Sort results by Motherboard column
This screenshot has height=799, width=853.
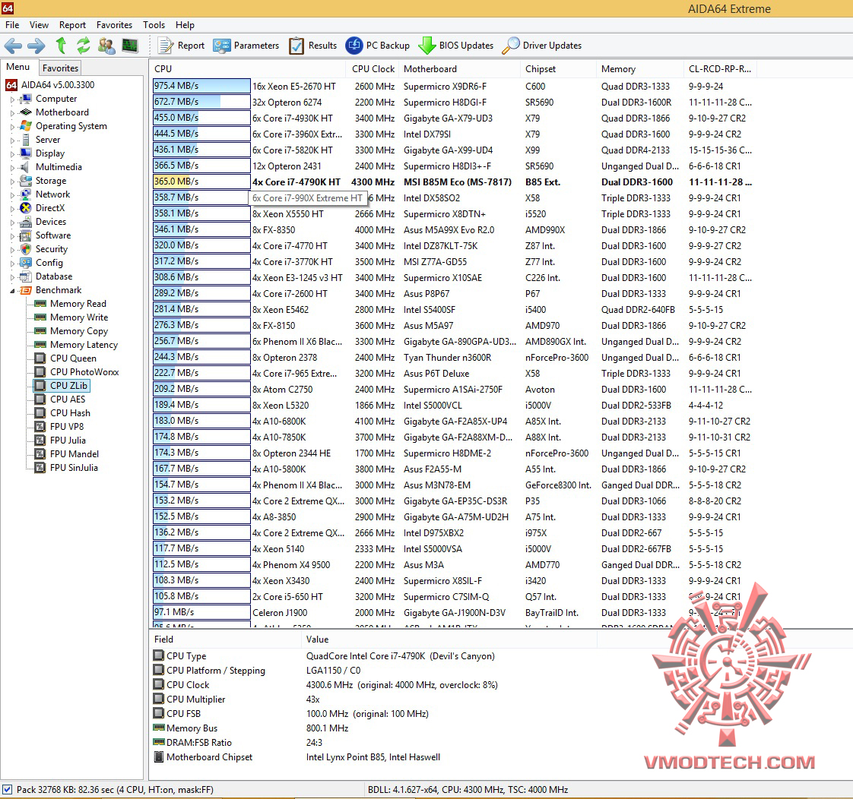(459, 69)
